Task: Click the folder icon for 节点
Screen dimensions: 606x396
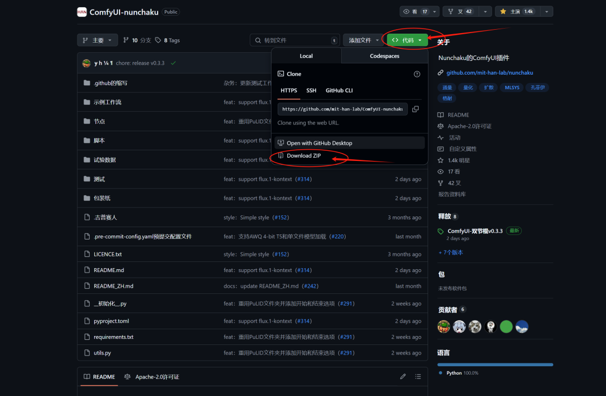Action: pyautogui.click(x=87, y=121)
